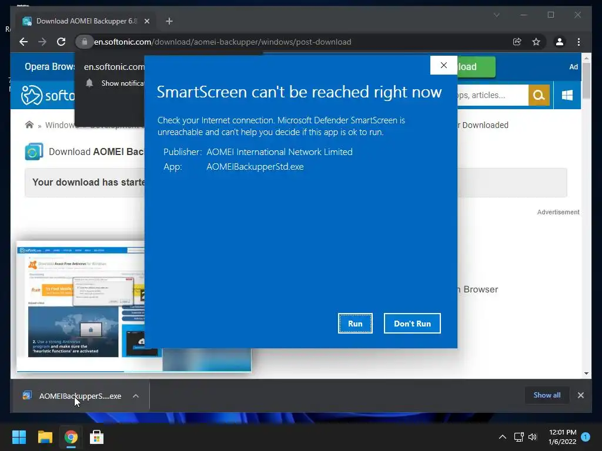Click Chrome forward arrow
This screenshot has width=602, height=451.
pos(42,42)
